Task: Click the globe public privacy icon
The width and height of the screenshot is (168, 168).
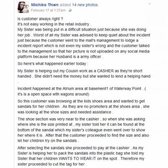Action: point(70,11)
